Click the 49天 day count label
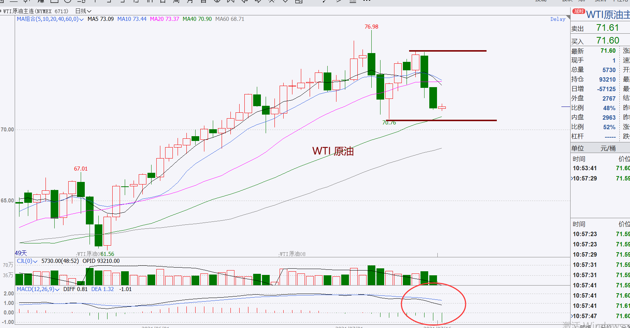Viewport: 630px width, 328px height. (21, 253)
